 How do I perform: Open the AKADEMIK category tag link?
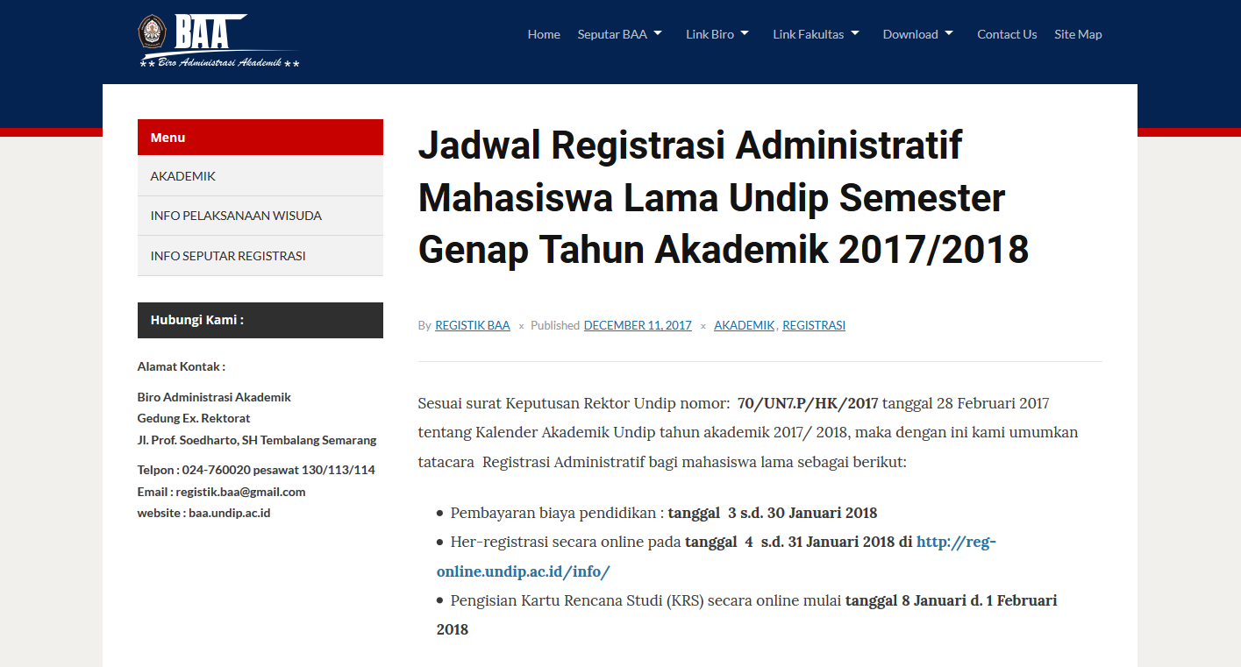tap(744, 325)
